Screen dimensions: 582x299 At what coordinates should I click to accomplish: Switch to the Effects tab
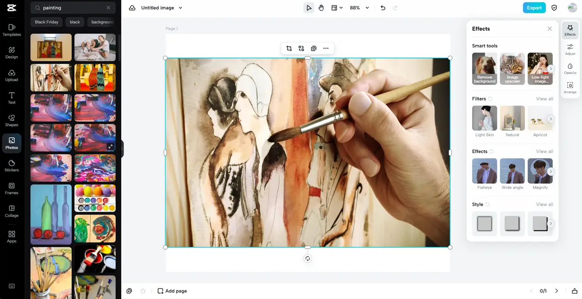(x=570, y=30)
